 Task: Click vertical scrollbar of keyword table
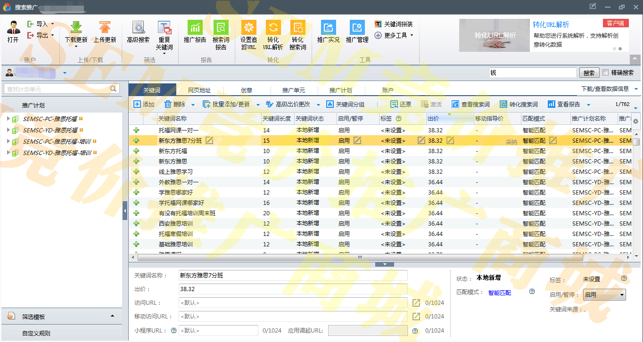click(x=636, y=141)
